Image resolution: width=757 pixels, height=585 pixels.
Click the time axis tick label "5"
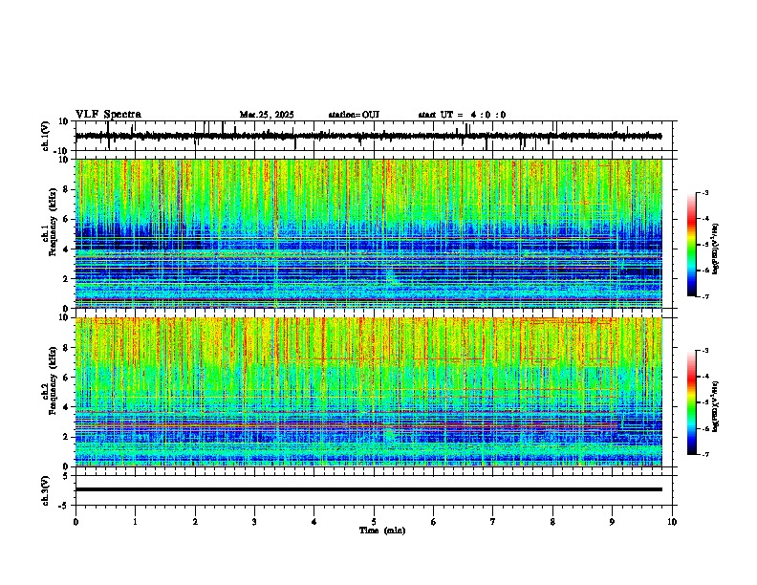pyautogui.click(x=374, y=522)
